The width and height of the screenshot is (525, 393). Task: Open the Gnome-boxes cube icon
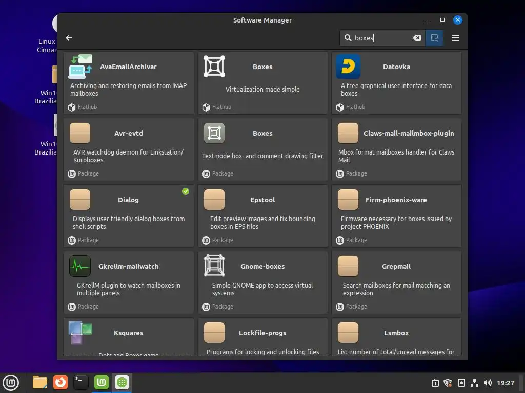click(x=214, y=266)
